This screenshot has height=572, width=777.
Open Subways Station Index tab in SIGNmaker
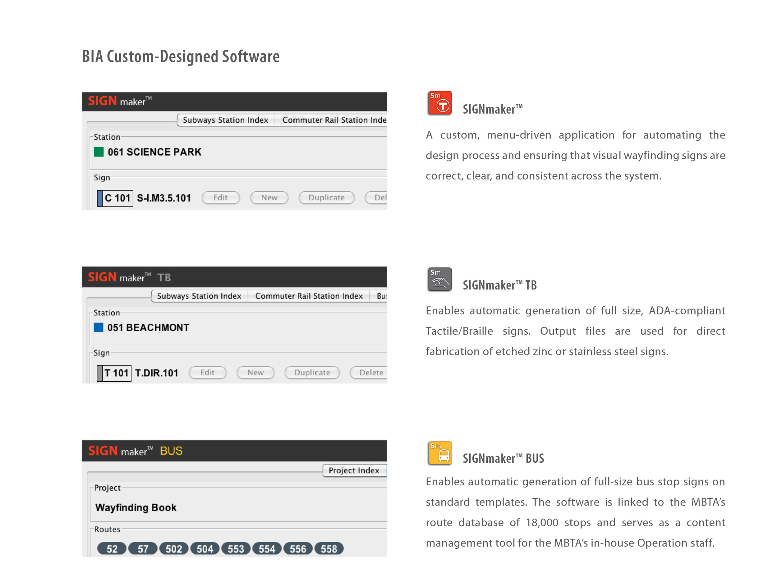coord(225,120)
